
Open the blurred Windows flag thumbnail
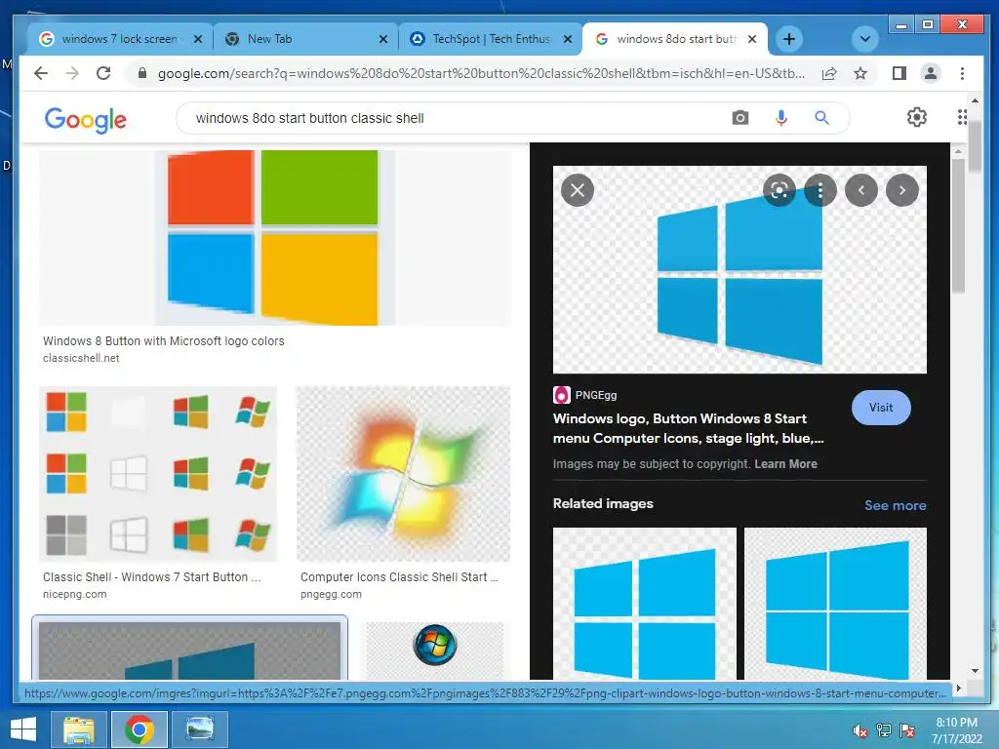tap(403, 474)
